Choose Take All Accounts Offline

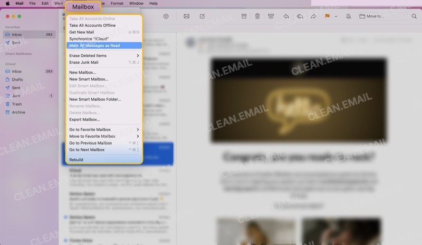pos(104,25)
